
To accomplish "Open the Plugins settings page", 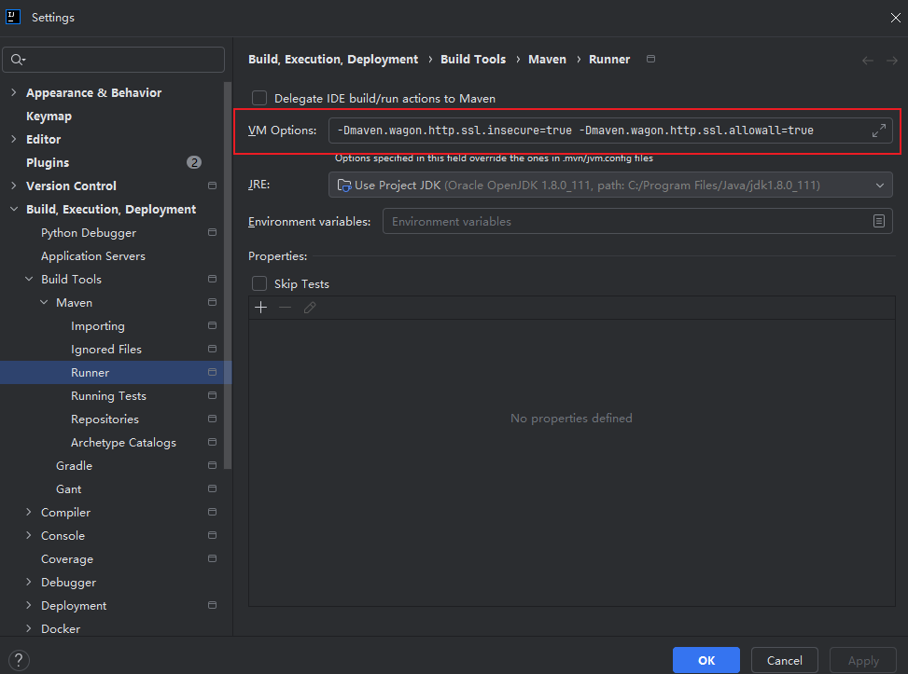I will pos(48,162).
